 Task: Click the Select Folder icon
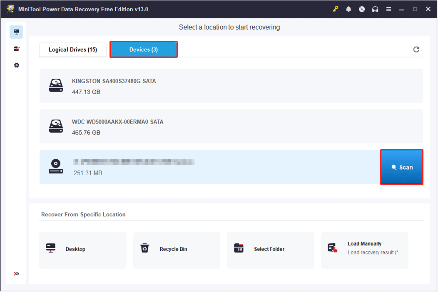tap(239, 248)
